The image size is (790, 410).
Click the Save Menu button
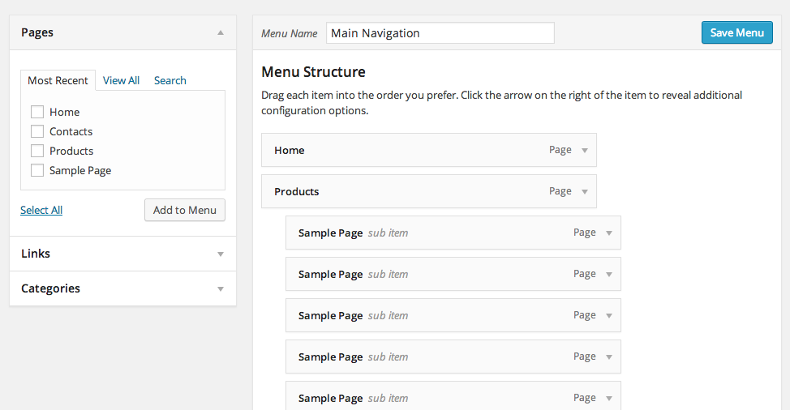pyautogui.click(x=736, y=32)
